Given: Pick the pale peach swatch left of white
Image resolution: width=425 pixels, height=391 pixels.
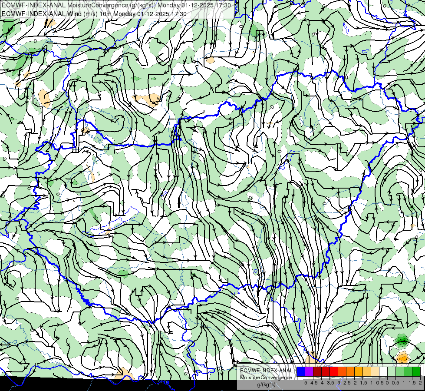Looking at the screenshot, I should point(375,371).
